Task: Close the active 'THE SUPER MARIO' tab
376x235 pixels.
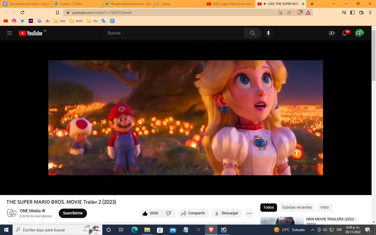Action: pyautogui.click(x=303, y=4)
